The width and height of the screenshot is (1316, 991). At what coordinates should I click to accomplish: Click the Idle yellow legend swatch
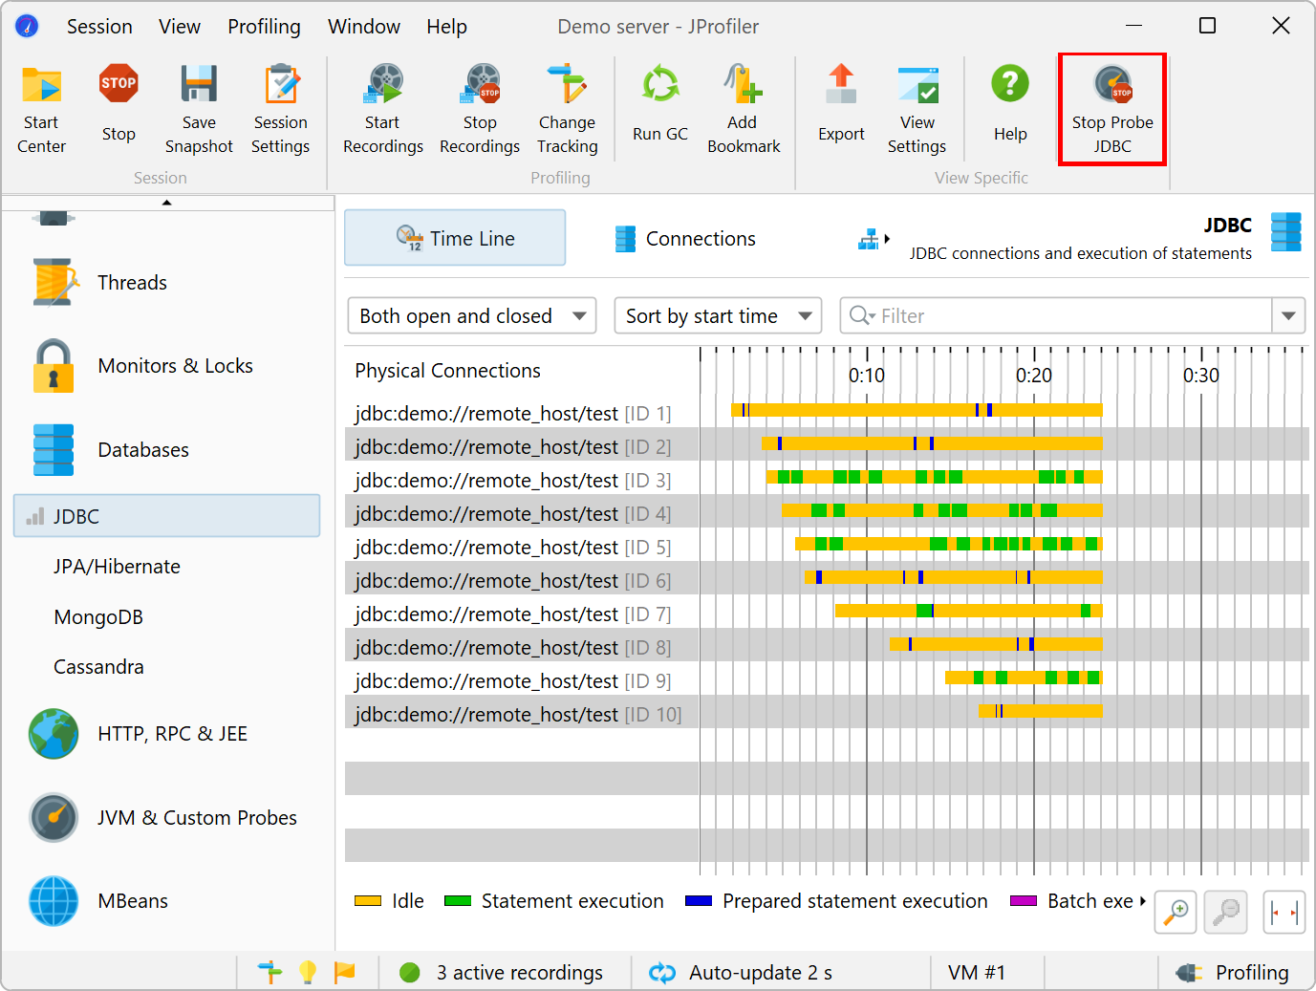click(368, 901)
